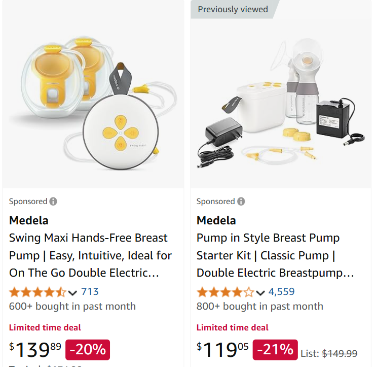Click the Swing Maxi product image
375x367 pixels.
click(93, 96)
